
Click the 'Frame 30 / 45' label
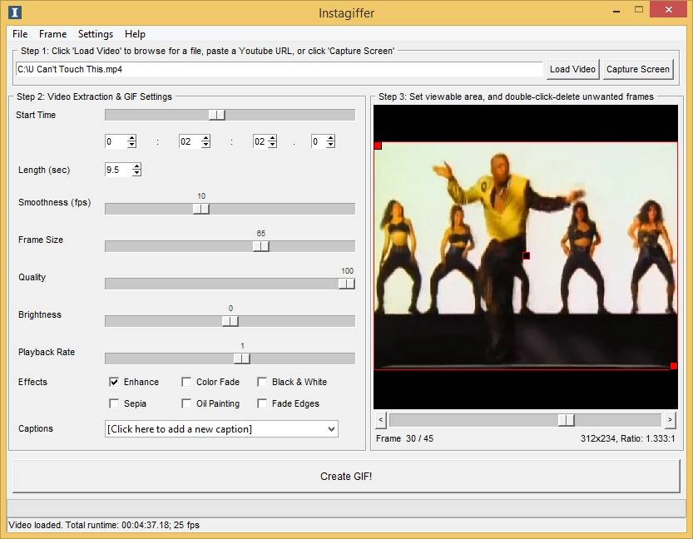pos(404,438)
